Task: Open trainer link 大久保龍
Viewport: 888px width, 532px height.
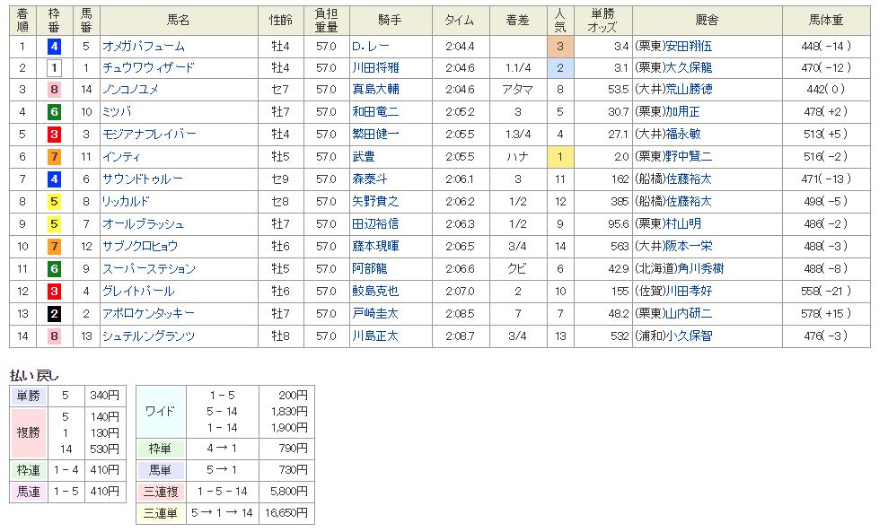Action: (x=689, y=68)
